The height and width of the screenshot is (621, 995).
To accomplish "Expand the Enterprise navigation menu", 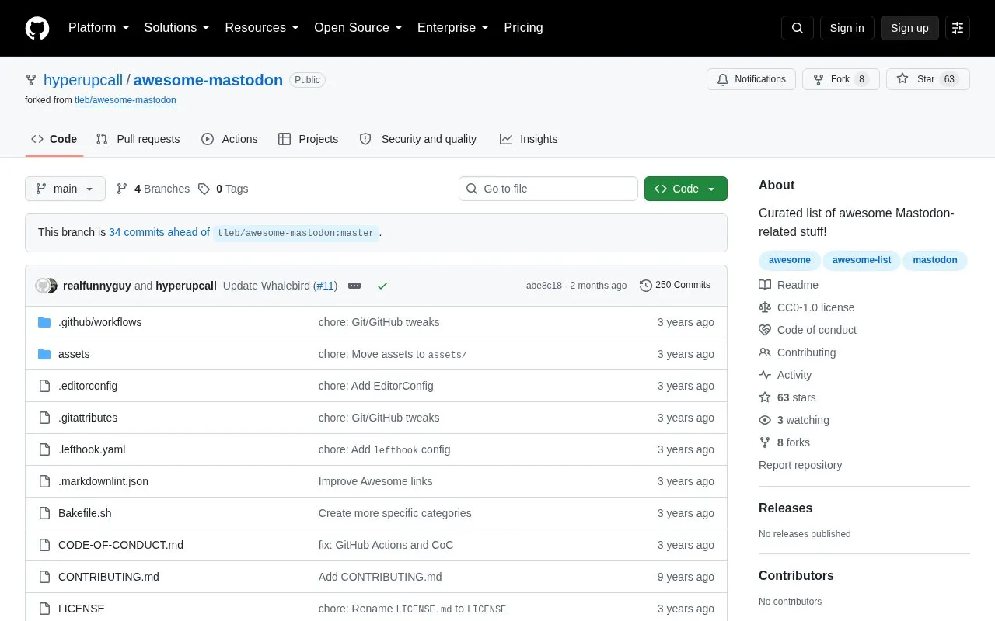I will 453,28.
